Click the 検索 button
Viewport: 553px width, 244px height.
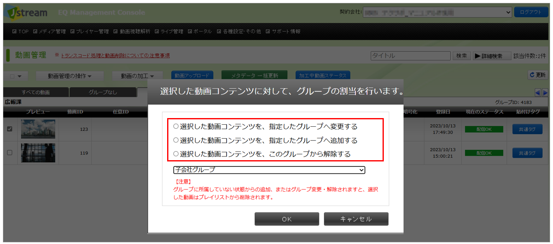462,56
